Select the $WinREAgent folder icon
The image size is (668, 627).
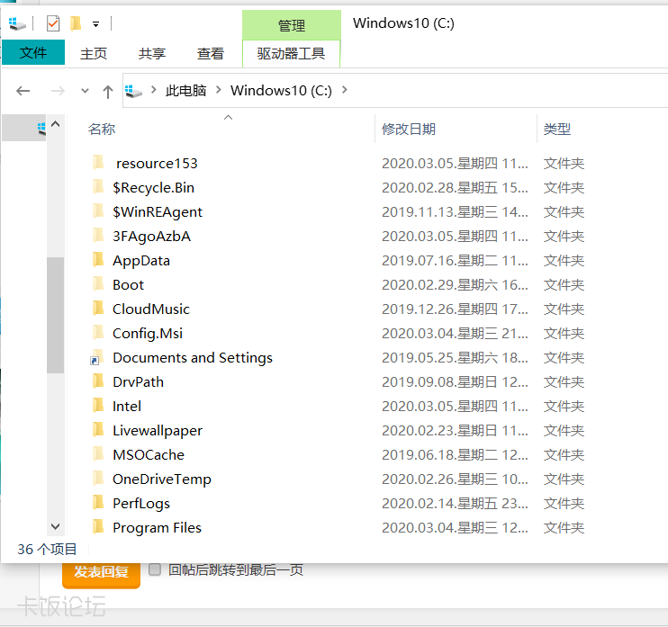98,210
